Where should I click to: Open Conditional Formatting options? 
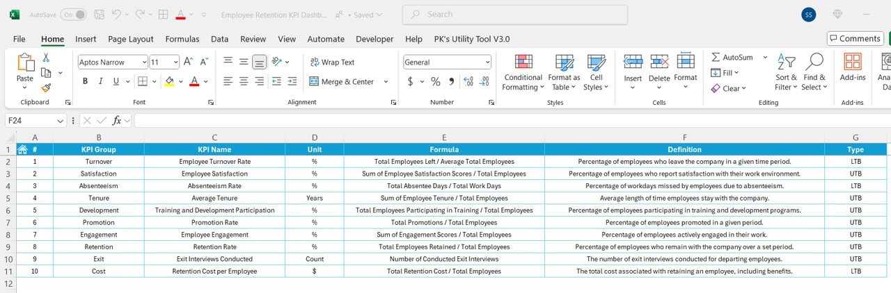pyautogui.click(x=523, y=72)
